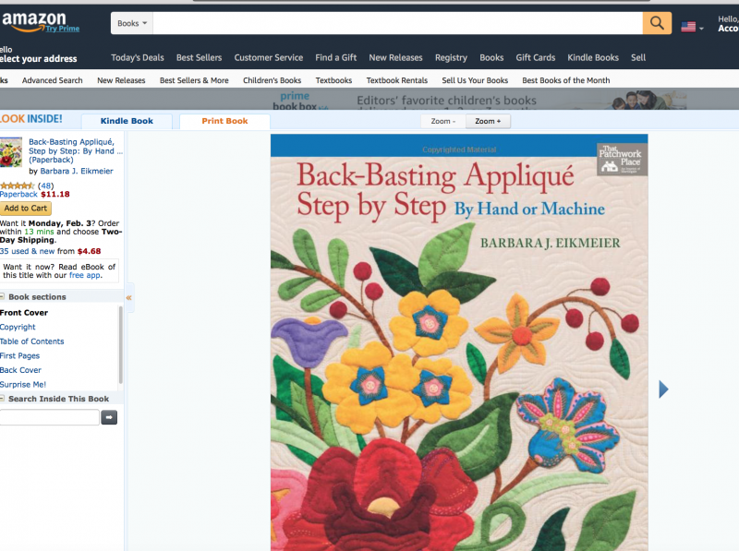Click the Search Inside This Book text field
This screenshot has width=739, height=551.
click(x=48, y=418)
